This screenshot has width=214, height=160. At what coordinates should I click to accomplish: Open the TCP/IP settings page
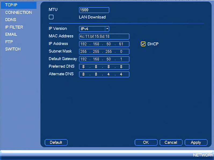point(19,5)
